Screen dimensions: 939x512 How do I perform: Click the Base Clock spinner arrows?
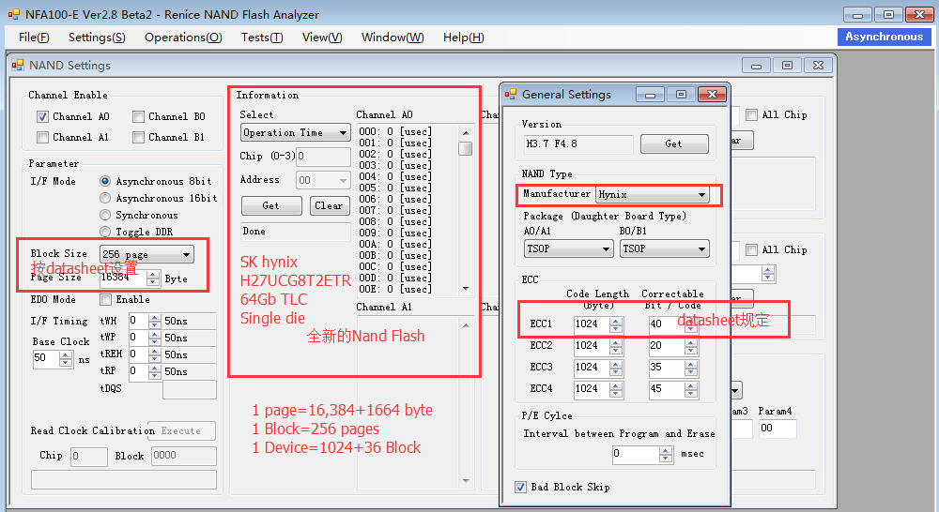(66, 359)
